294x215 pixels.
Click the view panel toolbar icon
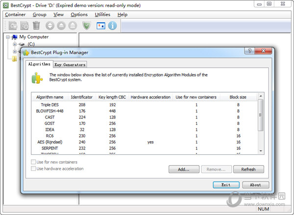pyautogui.click(x=101, y=26)
